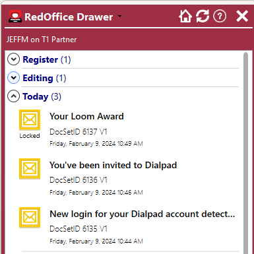This screenshot has width=254, height=254.
Task: Close the RedOffice Drawer panel
Action: (x=242, y=16)
